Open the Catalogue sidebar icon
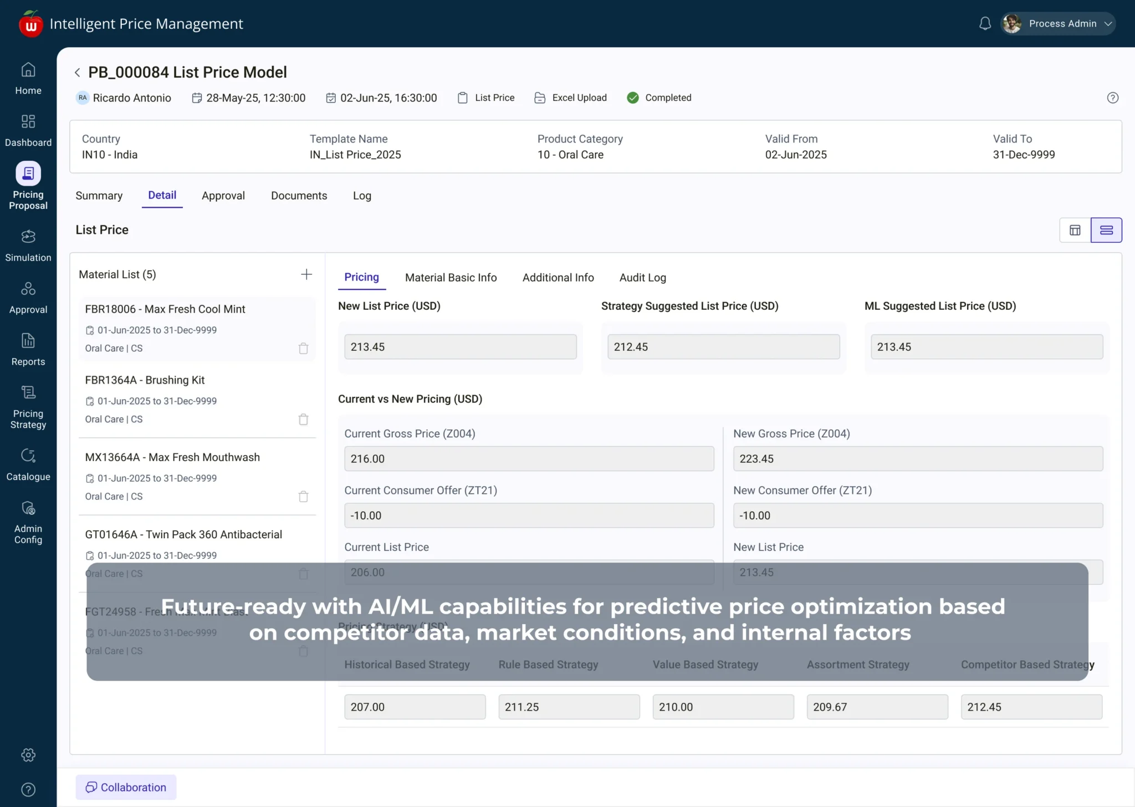The image size is (1135, 807). point(28,456)
